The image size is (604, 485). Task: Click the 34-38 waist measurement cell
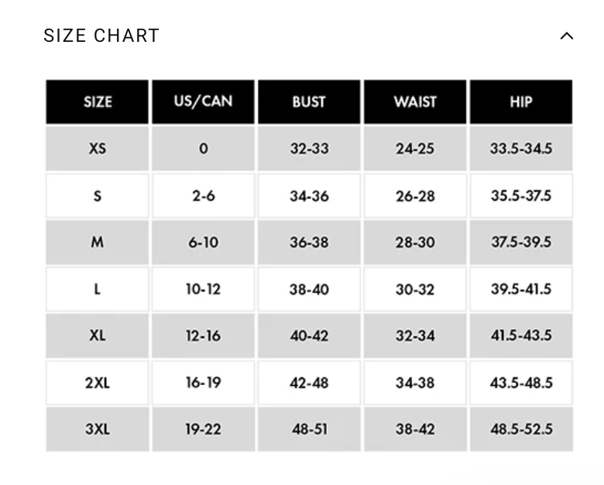coord(415,383)
